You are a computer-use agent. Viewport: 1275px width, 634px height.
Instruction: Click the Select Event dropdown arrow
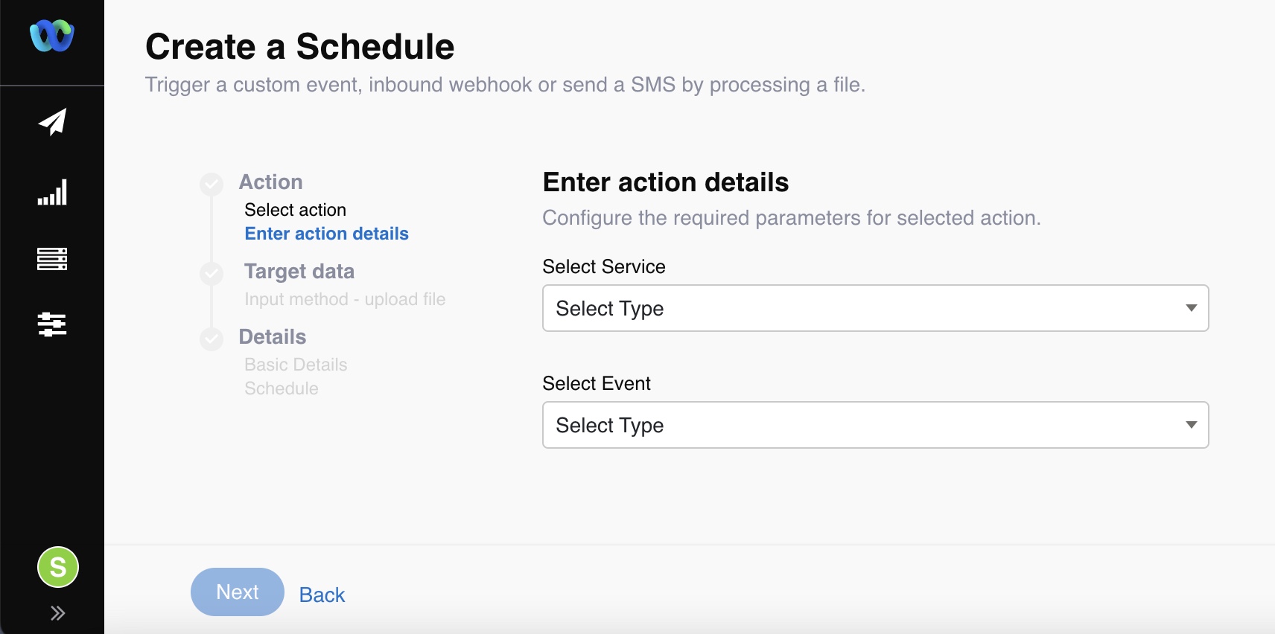(x=1191, y=425)
